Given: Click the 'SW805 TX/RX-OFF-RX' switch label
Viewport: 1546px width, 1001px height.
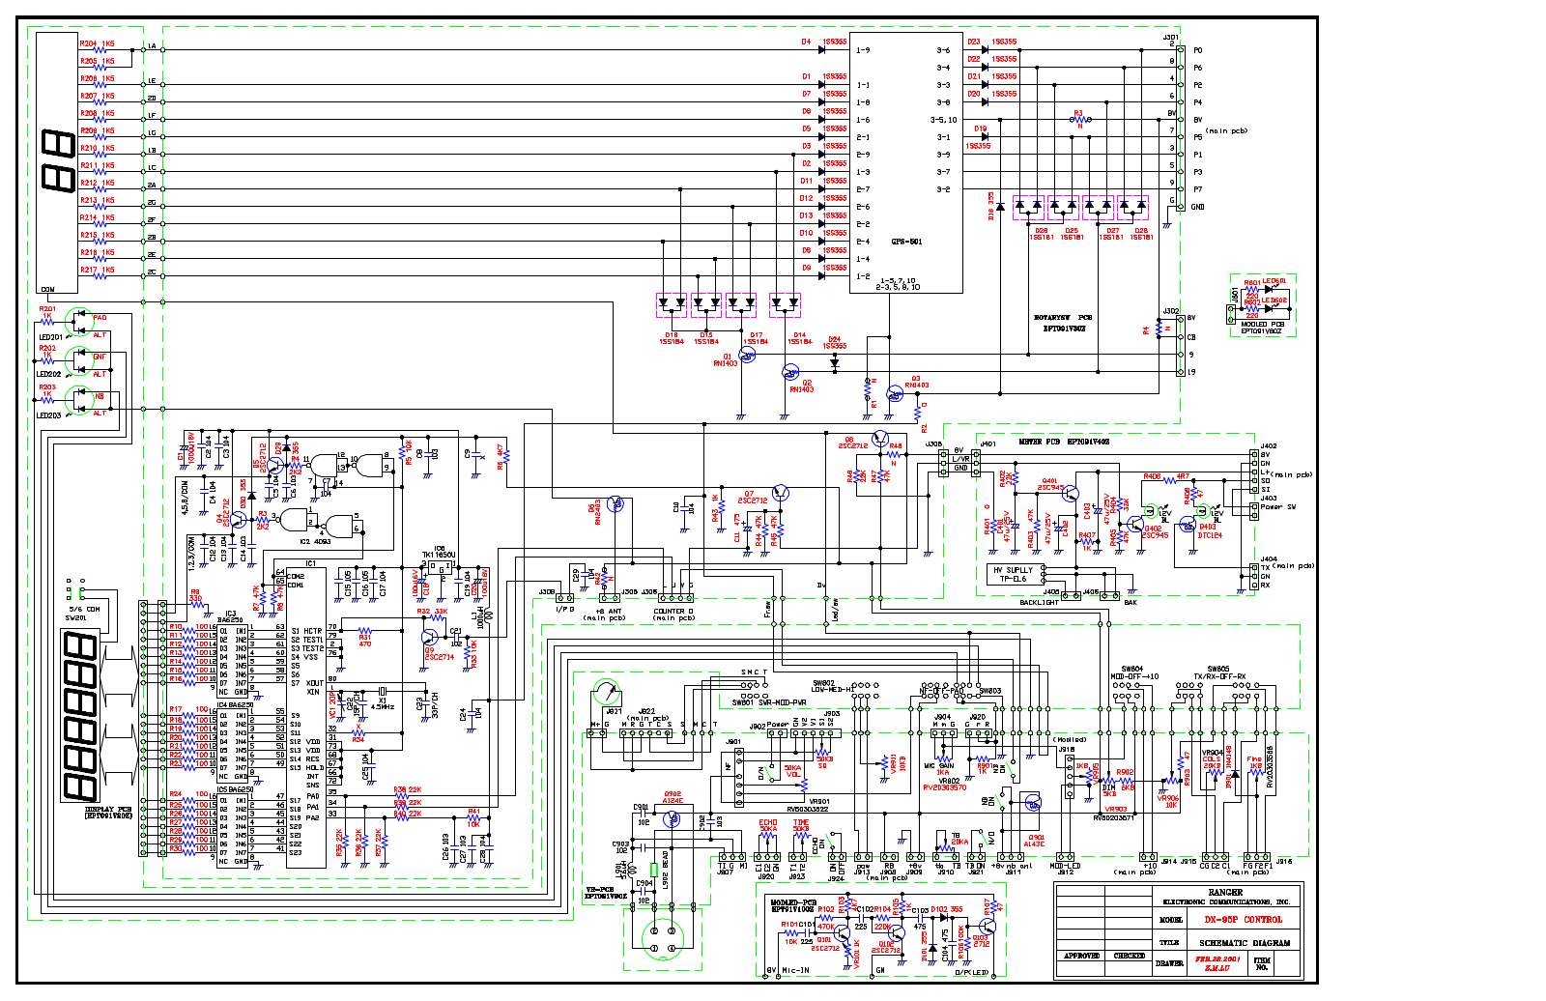Looking at the screenshot, I should pos(1219,672).
